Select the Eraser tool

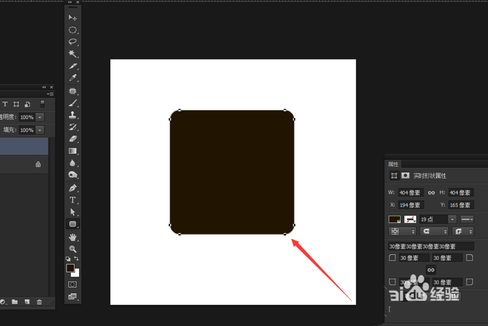[73, 139]
